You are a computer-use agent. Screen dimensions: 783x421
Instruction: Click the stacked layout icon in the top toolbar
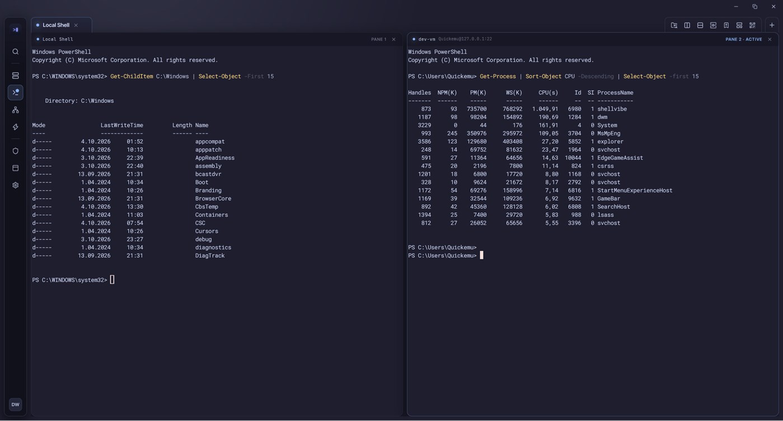(739, 25)
